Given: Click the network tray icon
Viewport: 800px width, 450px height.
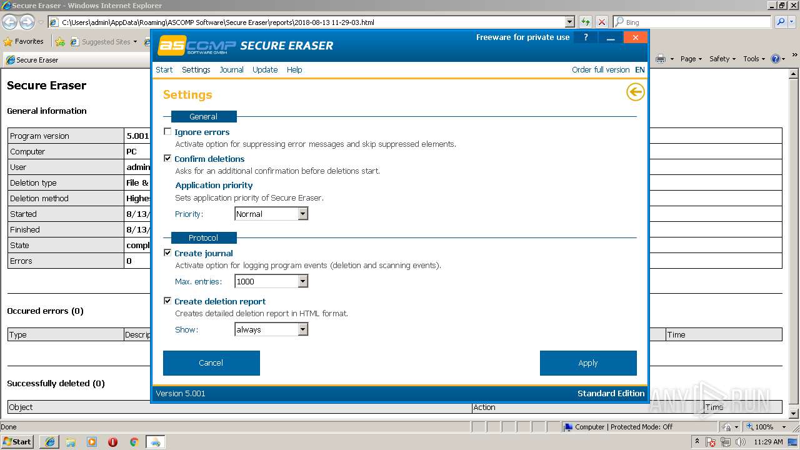Looking at the screenshot, I should point(726,442).
